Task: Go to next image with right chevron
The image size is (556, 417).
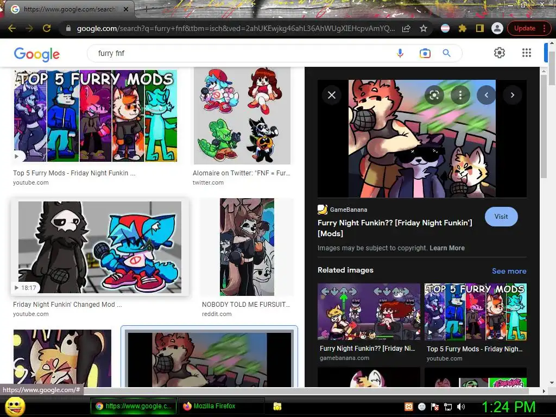Action: tap(513, 95)
